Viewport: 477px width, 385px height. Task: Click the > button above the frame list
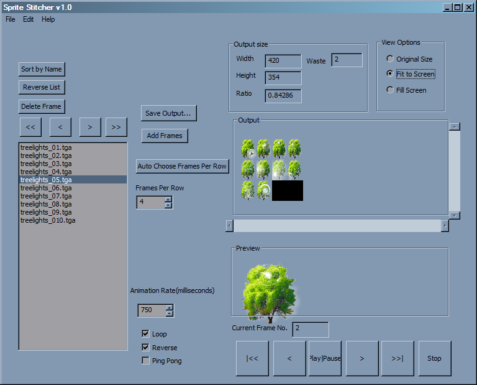point(90,127)
